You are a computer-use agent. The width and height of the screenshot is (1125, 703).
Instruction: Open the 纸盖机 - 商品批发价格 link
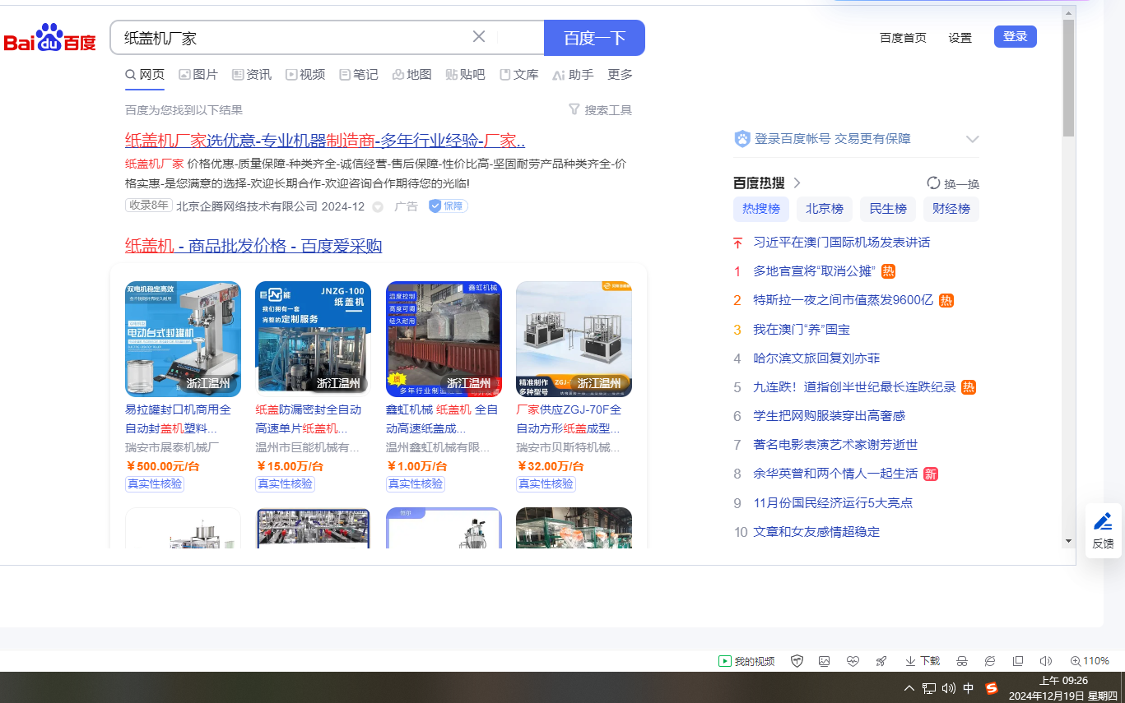coord(253,246)
